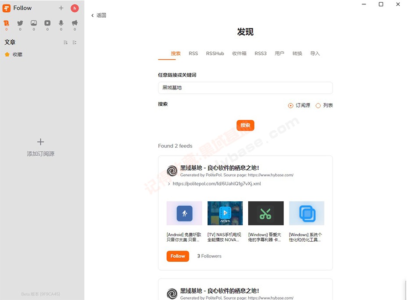Image resolution: width=408 pixels, height=300 pixels.
Task: Click the Beta 版本 version label
Action: (41, 294)
